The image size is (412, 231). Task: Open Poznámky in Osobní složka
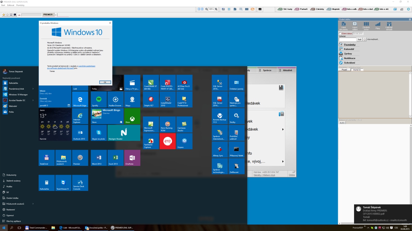pyautogui.click(x=350, y=45)
